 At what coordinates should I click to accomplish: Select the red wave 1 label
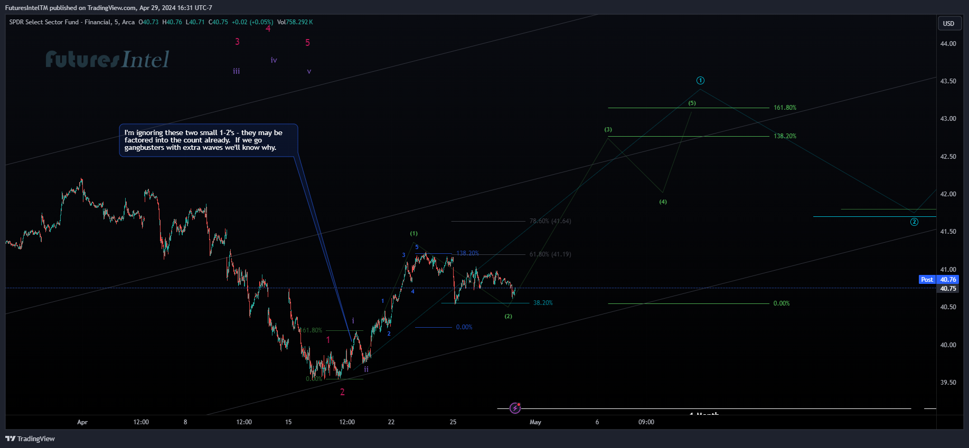click(328, 340)
